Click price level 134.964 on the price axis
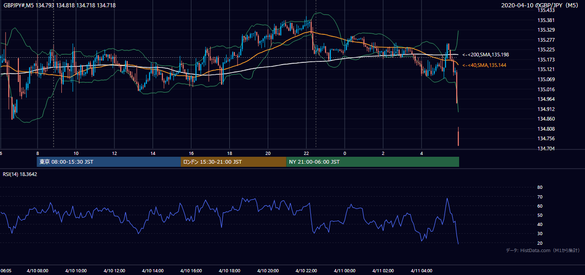585x275 pixels. 546,99
